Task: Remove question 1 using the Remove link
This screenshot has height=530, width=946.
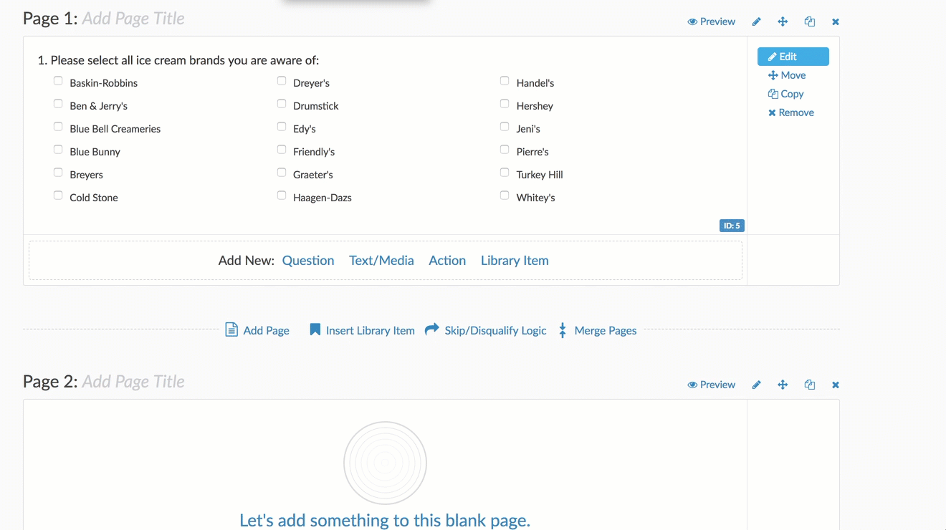Action: [x=791, y=112]
